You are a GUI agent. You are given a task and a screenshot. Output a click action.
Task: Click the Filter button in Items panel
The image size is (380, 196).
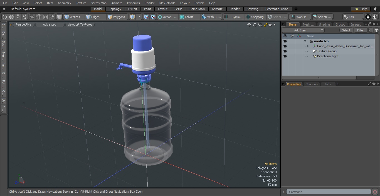(361, 30)
